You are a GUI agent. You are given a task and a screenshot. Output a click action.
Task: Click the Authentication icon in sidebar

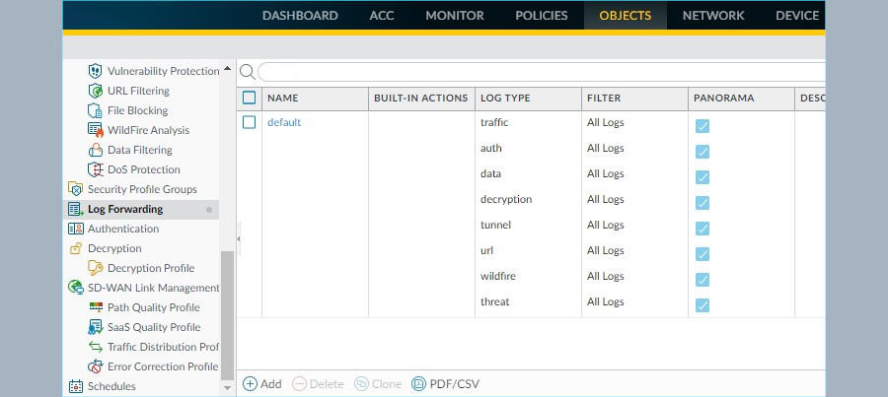(x=75, y=229)
